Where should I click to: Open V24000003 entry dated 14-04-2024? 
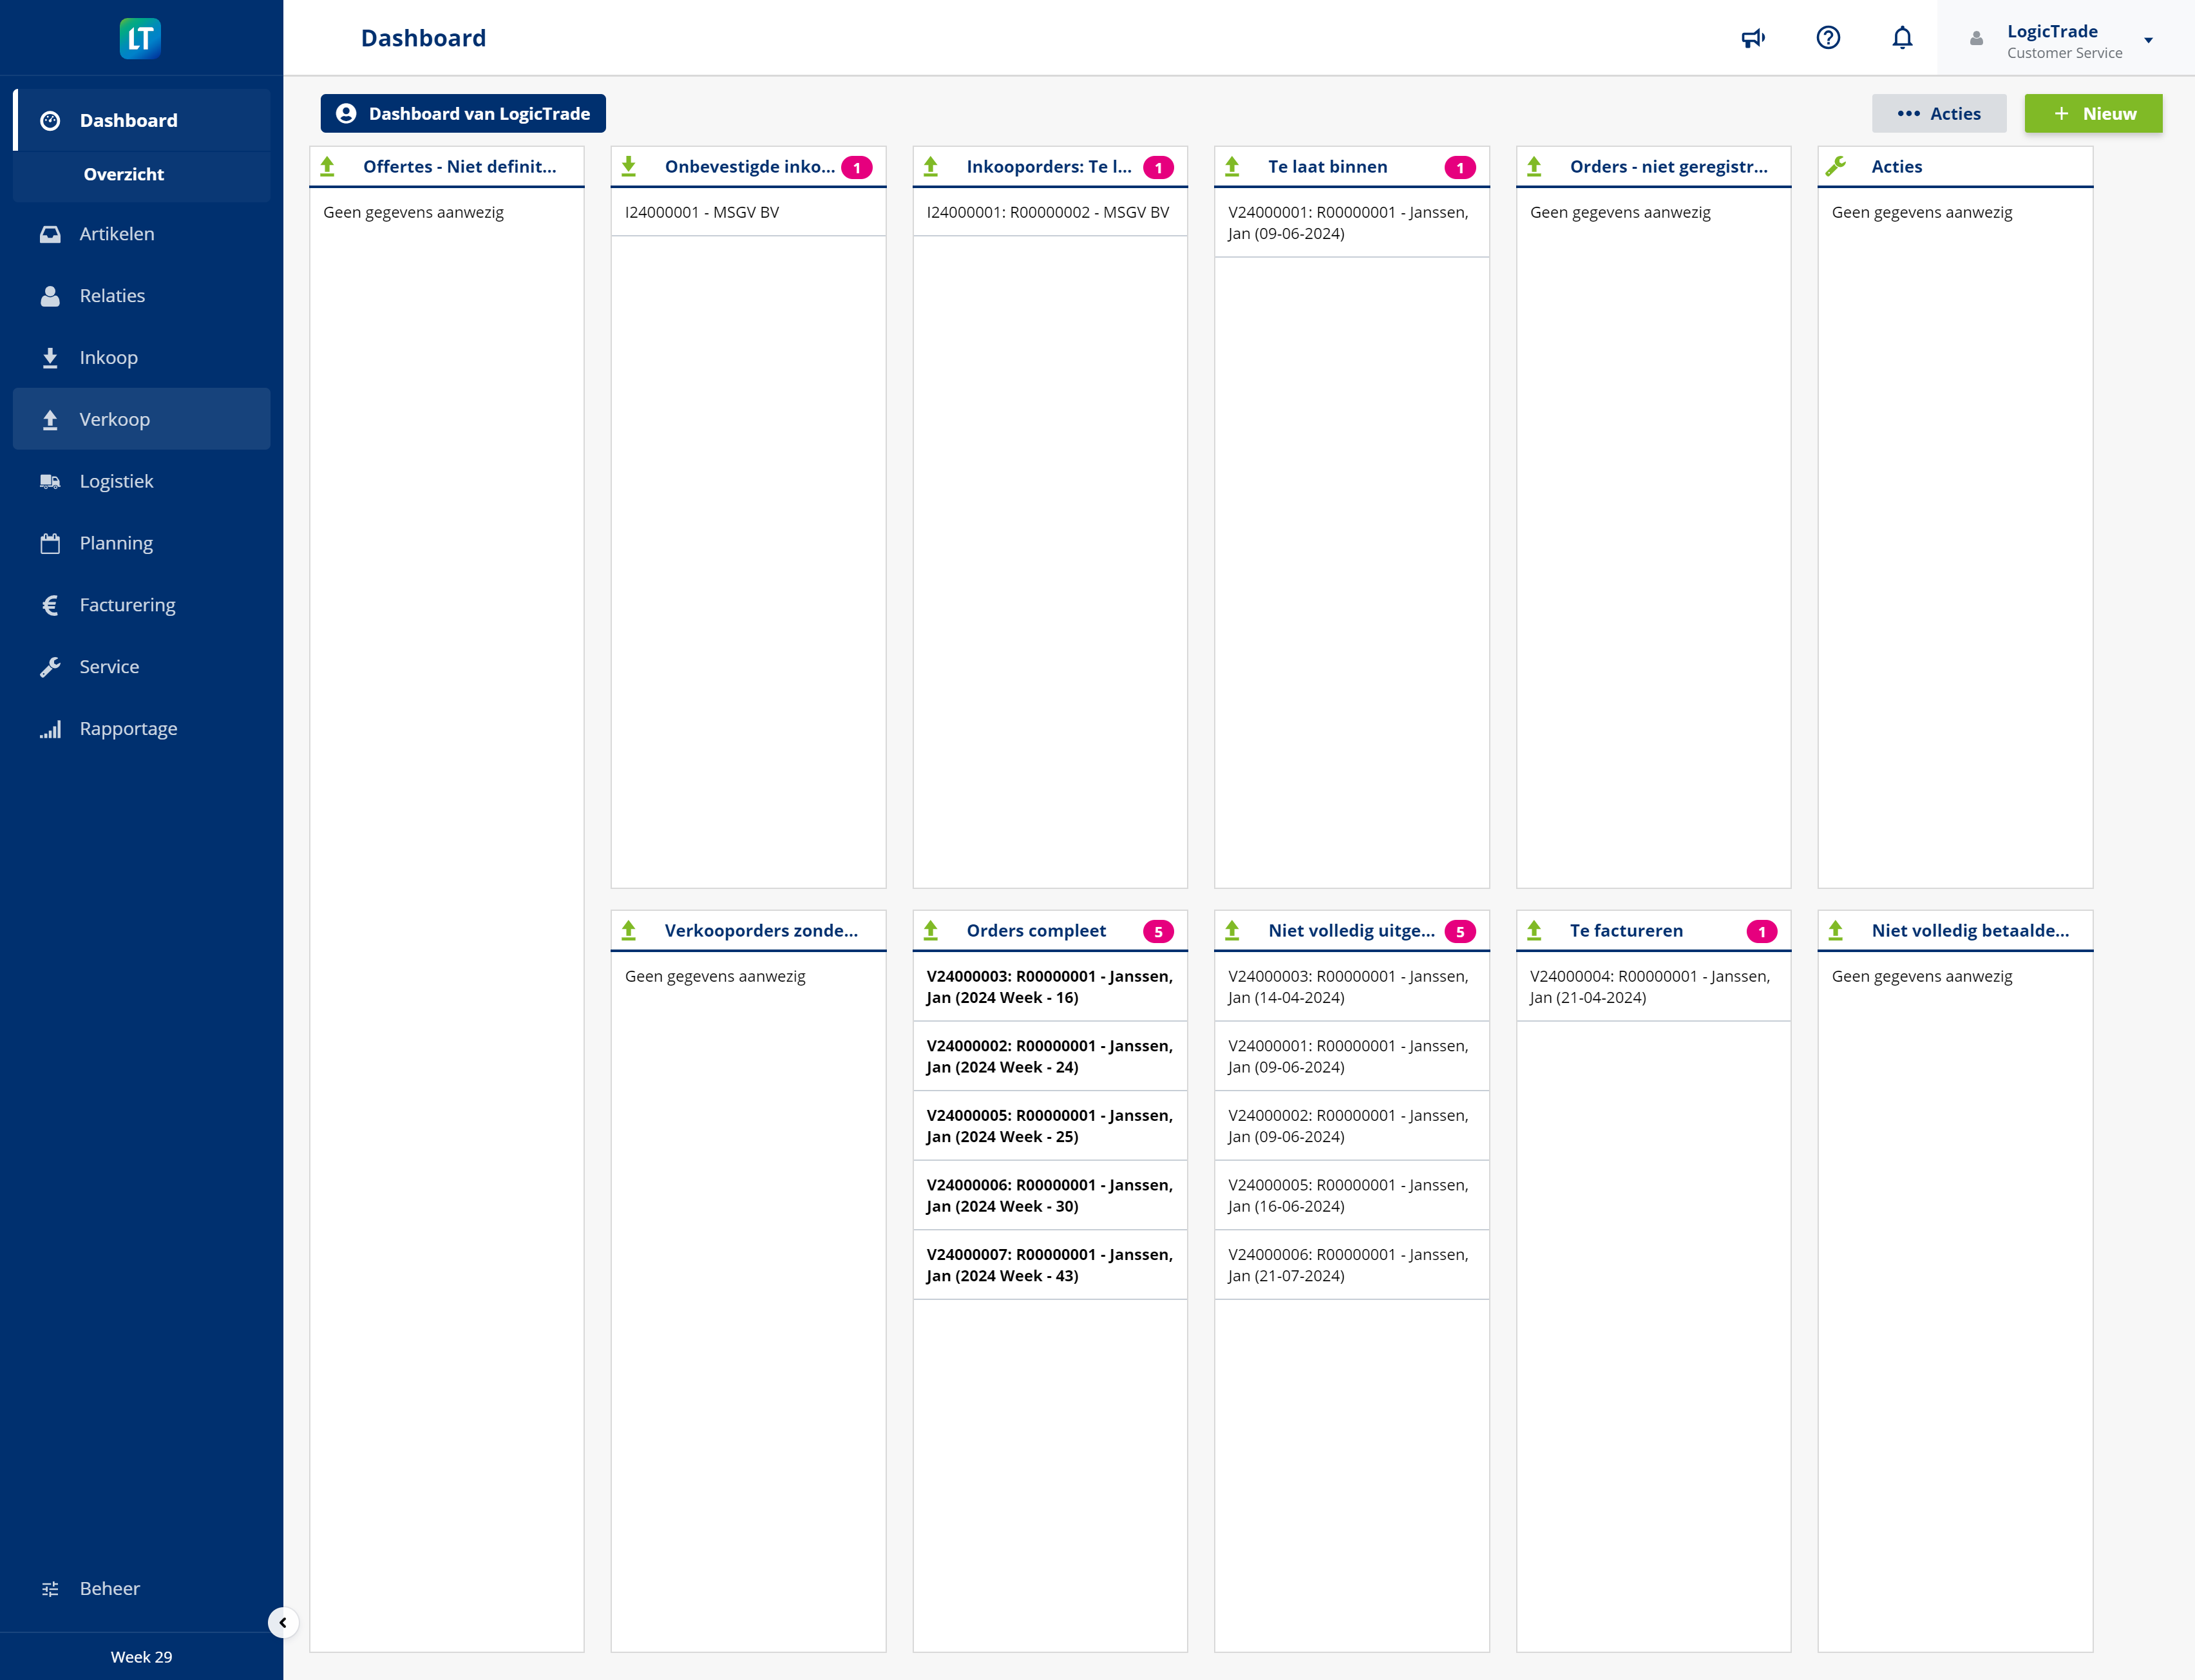click(1351, 987)
